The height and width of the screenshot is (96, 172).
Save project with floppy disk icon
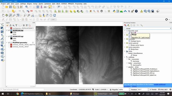10,7
